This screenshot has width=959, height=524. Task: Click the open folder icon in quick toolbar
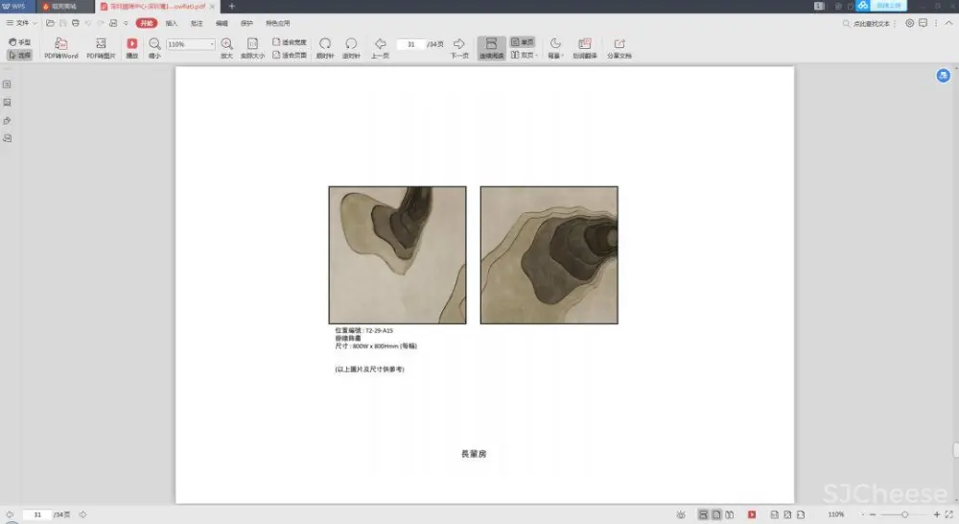pos(50,23)
